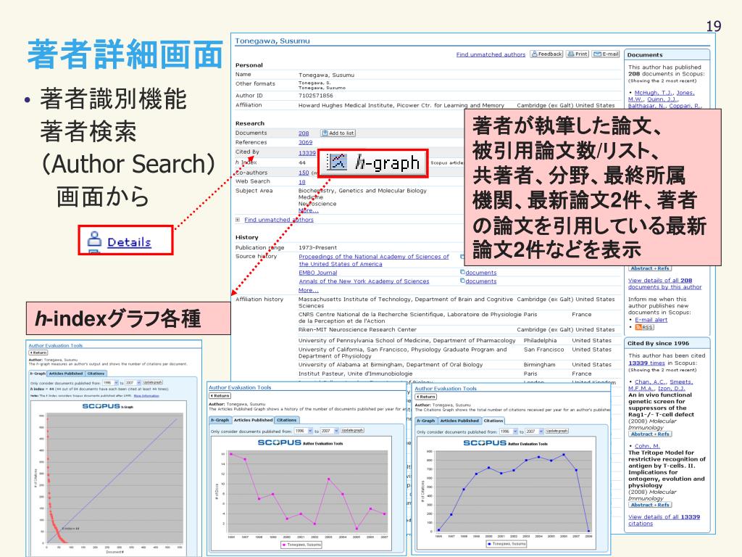Select h-Graph tab in the h-graph panel

coord(38,374)
